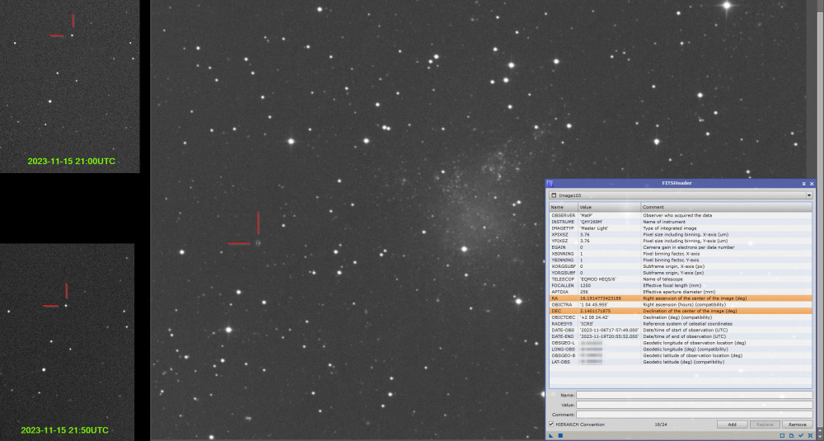This screenshot has width=824, height=441.
Task: Select the DATE-OBS keyword row
Action: tap(681, 330)
